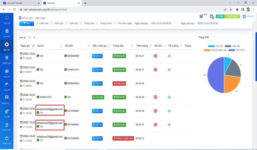This screenshot has height=150, width=257.
Task: Open Cài đặt settings gear in sidebar
Action: point(7,111)
